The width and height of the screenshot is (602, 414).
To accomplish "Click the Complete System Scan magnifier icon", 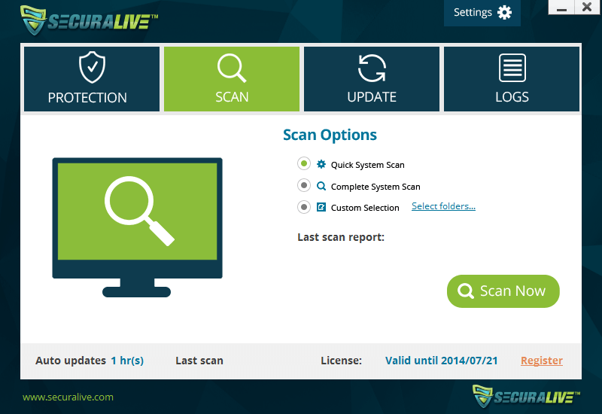I will [321, 186].
